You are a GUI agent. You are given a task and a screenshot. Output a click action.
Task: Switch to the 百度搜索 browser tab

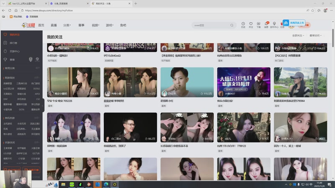point(68,3)
